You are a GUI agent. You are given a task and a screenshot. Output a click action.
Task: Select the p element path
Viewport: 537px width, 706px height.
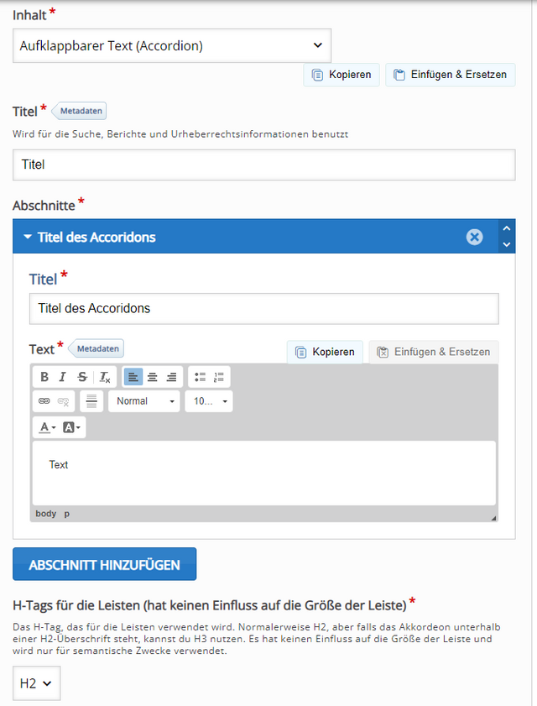(x=66, y=514)
